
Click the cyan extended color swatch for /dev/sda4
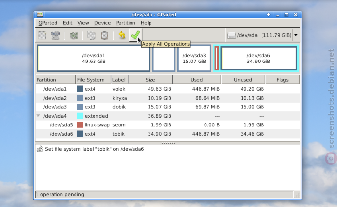click(80, 116)
